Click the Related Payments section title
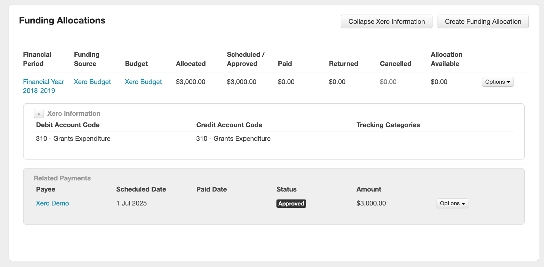Screen dimensions: 544x267 [x=62, y=178]
